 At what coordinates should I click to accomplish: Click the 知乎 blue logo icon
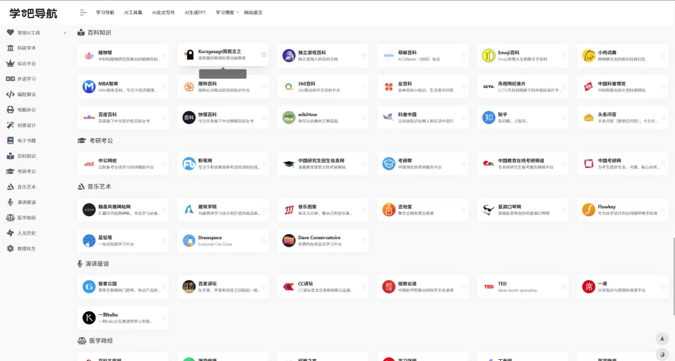(489, 117)
